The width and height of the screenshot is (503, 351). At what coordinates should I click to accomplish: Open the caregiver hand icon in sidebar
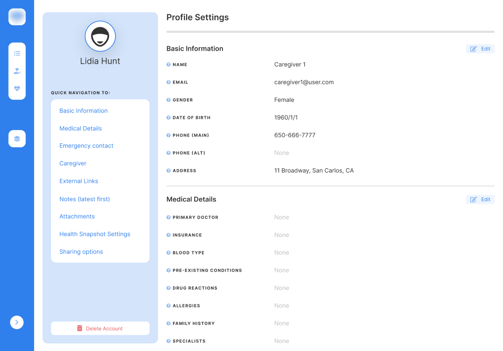click(x=17, y=71)
